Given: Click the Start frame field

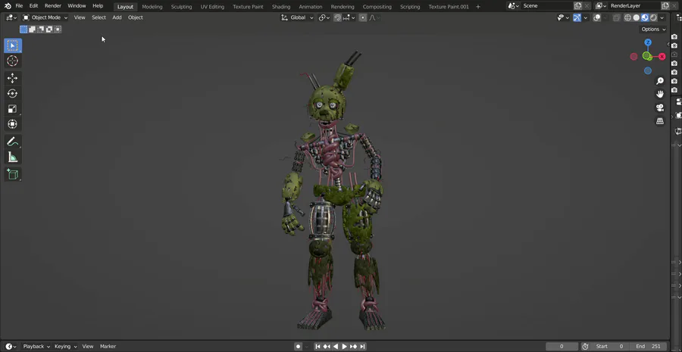Looking at the screenshot, I should coord(609,347).
